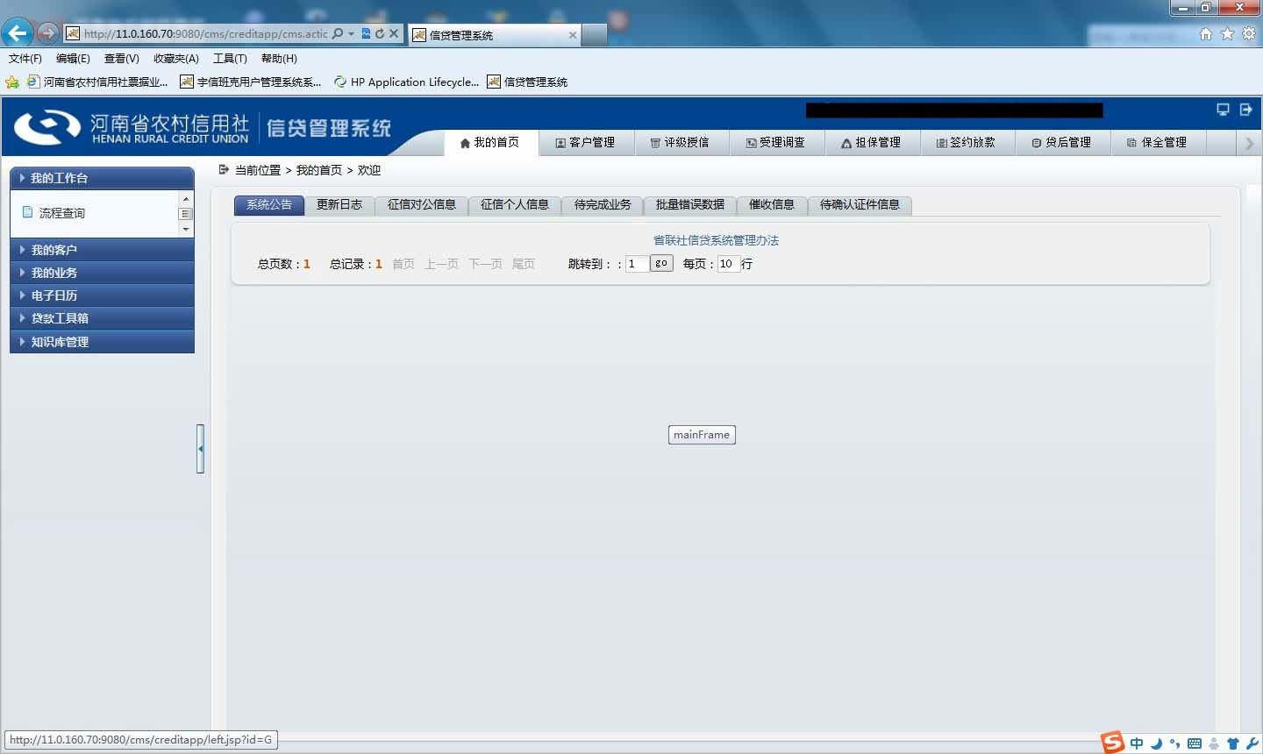Go back with browser back arrow
Screen dimensions: 1263x754
tap(17, 33)
